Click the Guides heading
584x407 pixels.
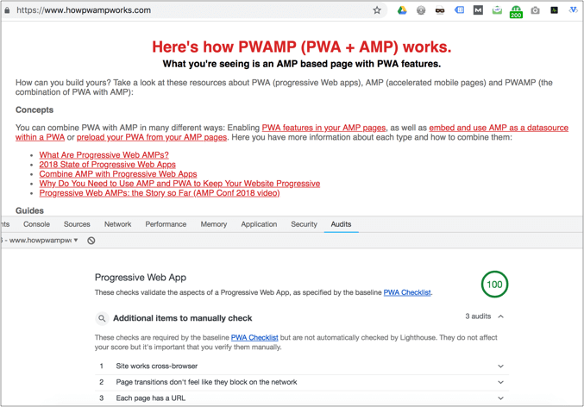(29, 210)
